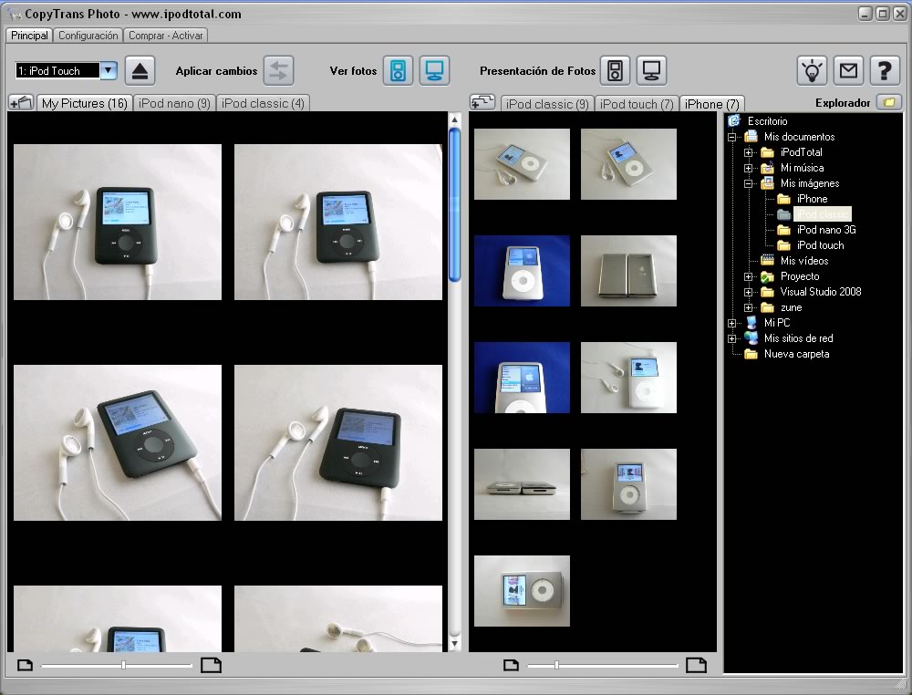Select the upright iPod classic on blue background
This screenshot has height=695, width=912.
(522, 271)
